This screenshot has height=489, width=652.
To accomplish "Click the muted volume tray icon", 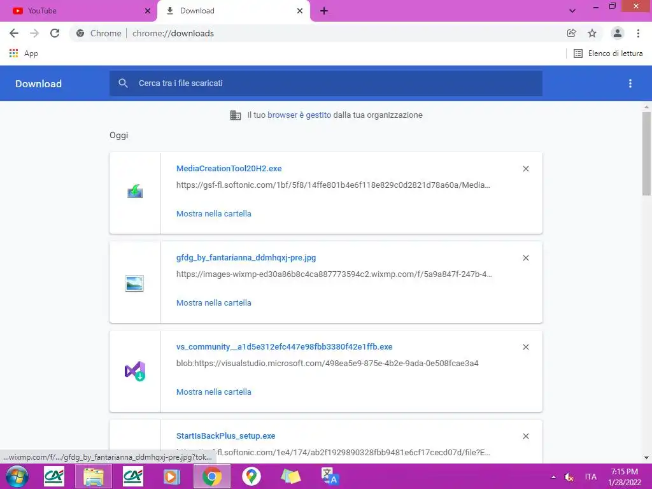I will (569, 477).
